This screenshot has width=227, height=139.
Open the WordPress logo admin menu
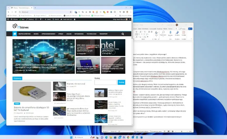point(8,19)
